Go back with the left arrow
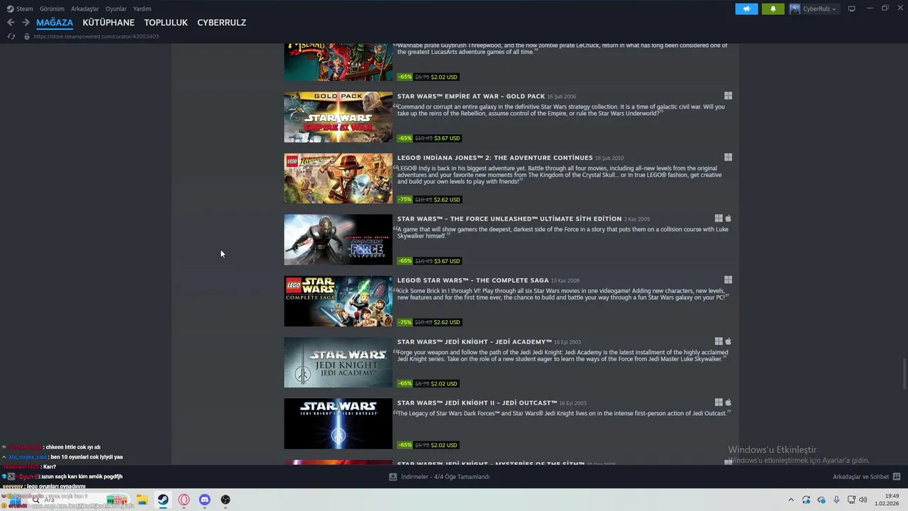 (11, 23)
